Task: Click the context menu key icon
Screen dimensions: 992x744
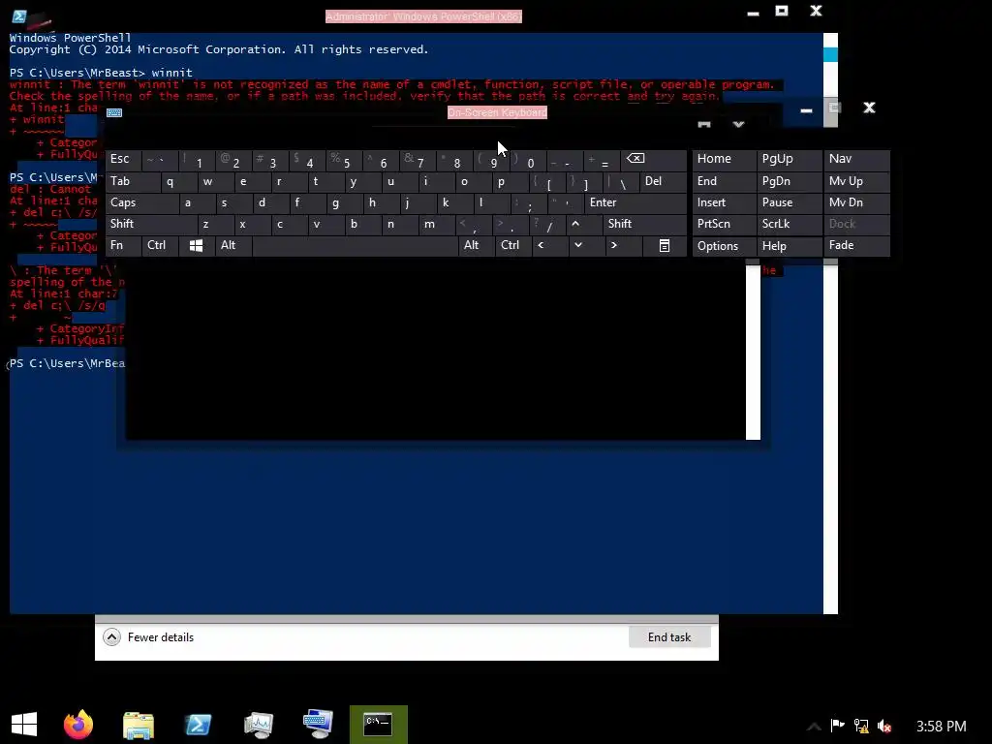Action: (665, 245)
